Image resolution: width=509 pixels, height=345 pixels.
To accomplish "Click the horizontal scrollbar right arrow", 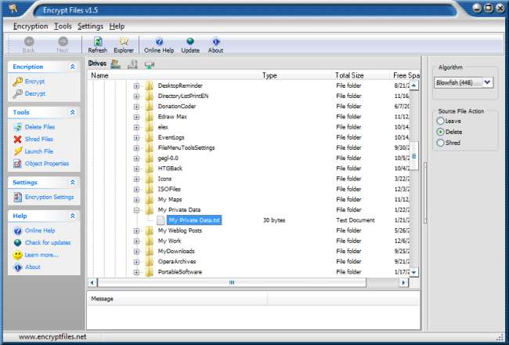I will click(403, 282).
